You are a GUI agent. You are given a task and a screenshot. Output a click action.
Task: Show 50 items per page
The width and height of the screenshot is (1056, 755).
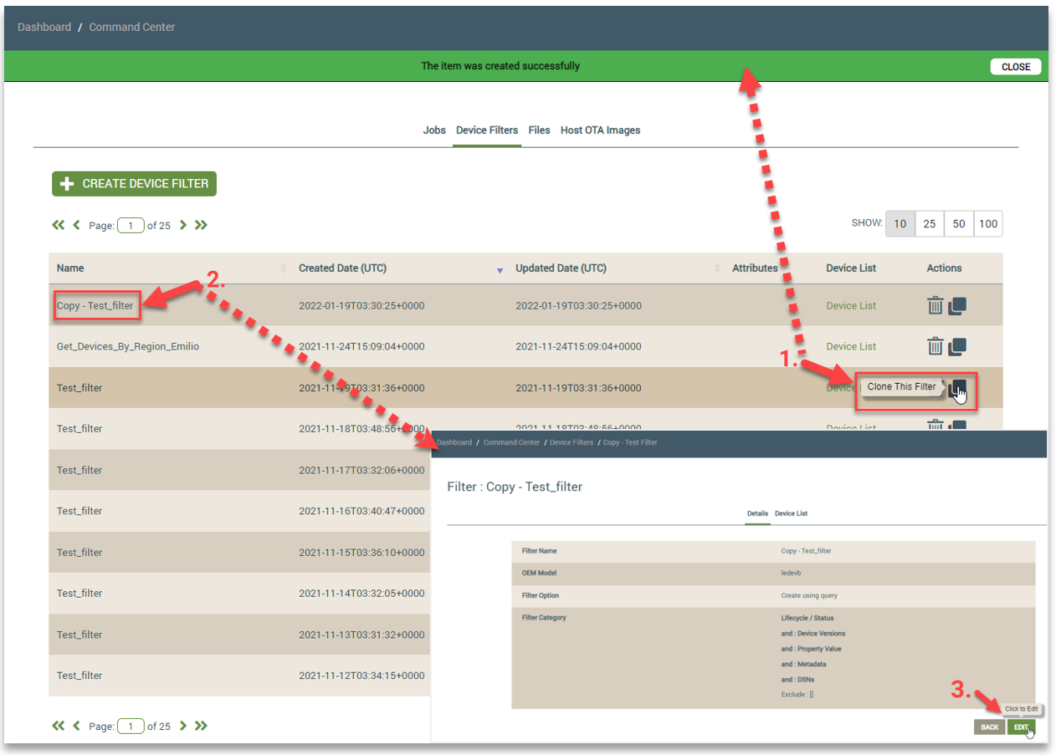pyautogui.click(x=959, y=224)
